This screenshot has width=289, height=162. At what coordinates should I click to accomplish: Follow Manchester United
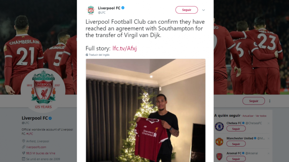click(236, 144)
